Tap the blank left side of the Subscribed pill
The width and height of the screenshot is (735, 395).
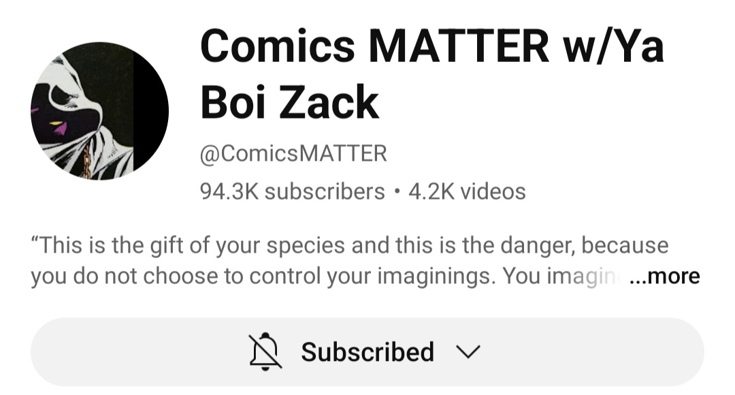[x=136, y=352]
